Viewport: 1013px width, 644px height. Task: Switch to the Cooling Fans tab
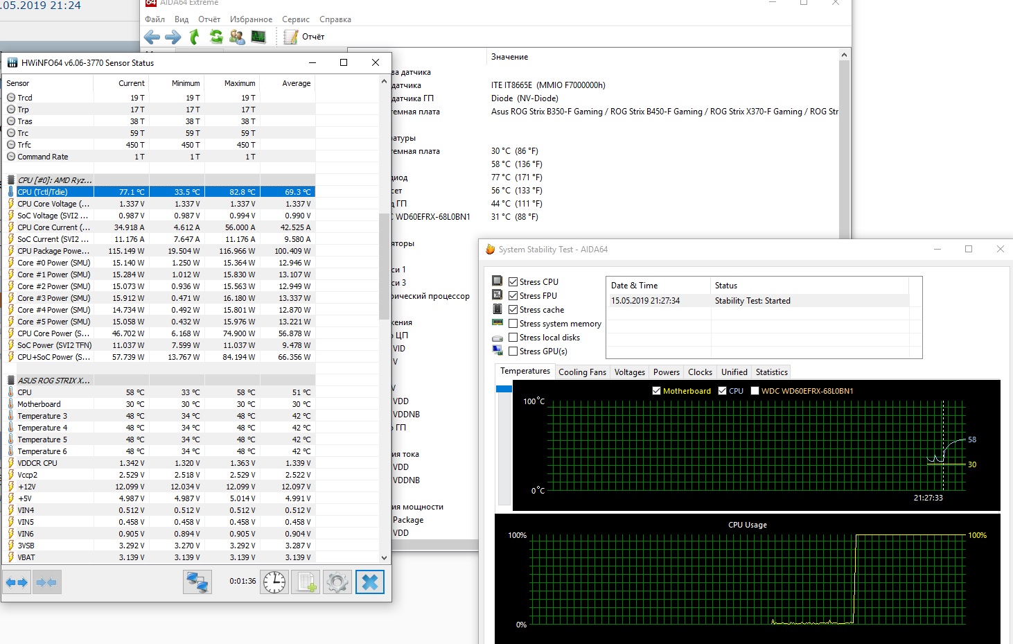click(x=582, y=372)
